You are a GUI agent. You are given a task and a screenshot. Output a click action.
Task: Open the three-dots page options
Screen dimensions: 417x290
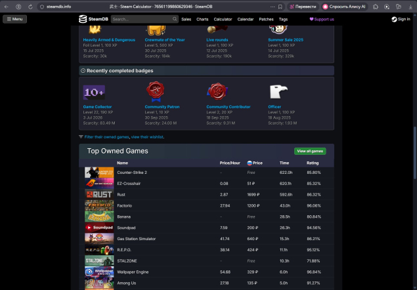click(x=273, y=7)
